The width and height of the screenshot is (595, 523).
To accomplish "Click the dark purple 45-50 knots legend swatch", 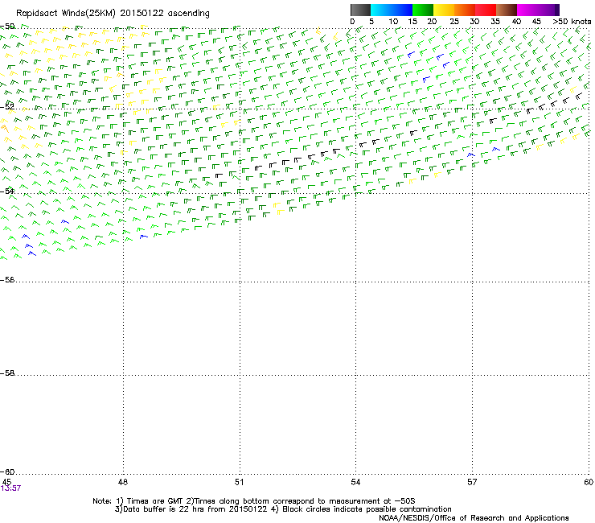I will 548,10.
